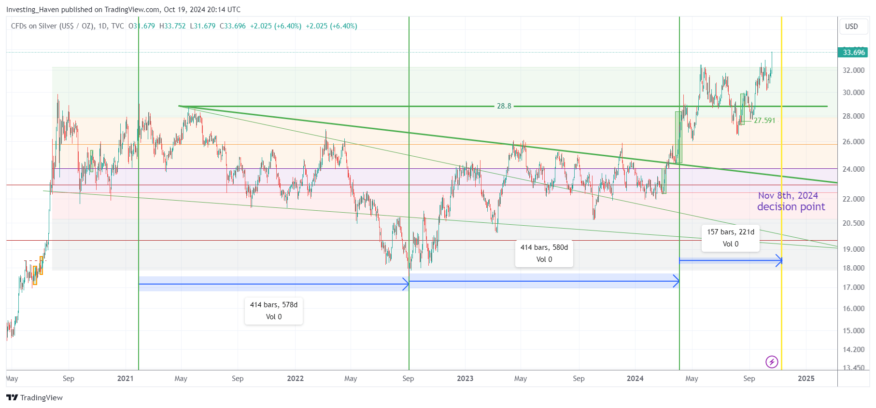Viewport: 876px width, 408px height.
Task: Click the decision point text annotation
Action: click(x=791, y=207)
